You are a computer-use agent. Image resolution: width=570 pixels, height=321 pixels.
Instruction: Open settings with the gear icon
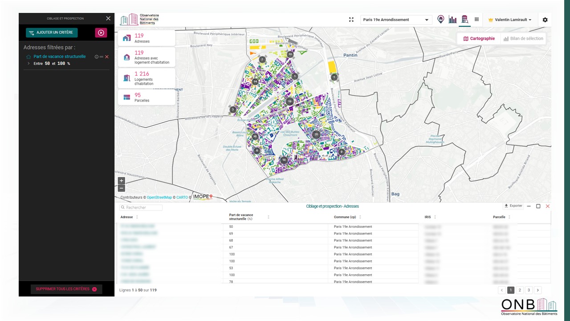[x=545, y=20]
